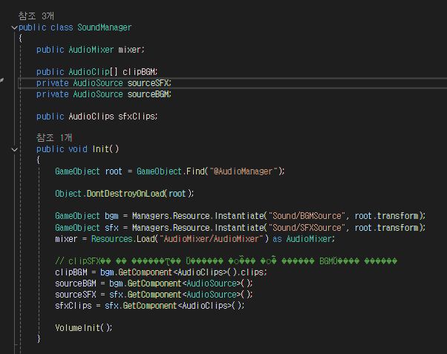Click root.transform on the sfx Instantiate line
The image size is (447, 354).
[x=387, y=228]
